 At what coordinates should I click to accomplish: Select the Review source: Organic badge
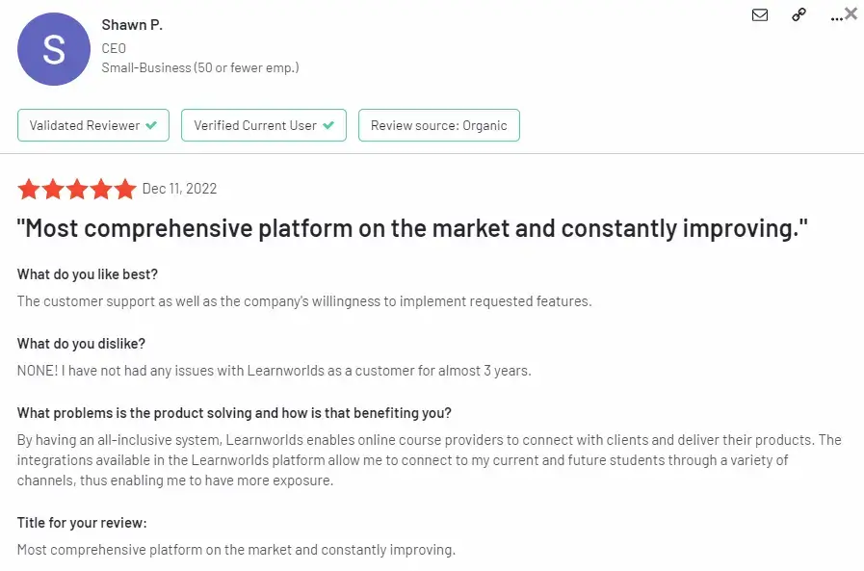click(x=438, y=125)
